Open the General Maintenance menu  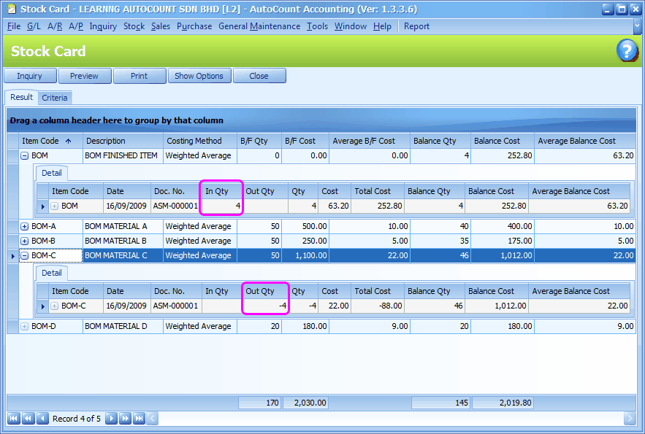click(x=259, y=26)
